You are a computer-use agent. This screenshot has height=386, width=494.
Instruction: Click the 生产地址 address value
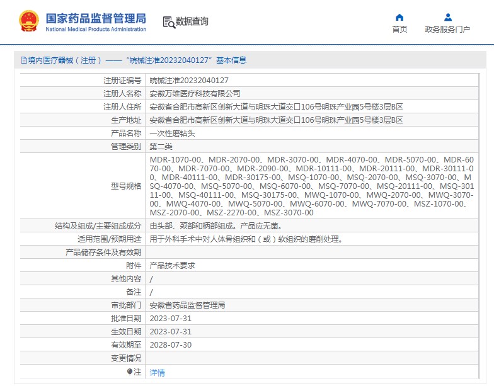(x=276, y=120)
